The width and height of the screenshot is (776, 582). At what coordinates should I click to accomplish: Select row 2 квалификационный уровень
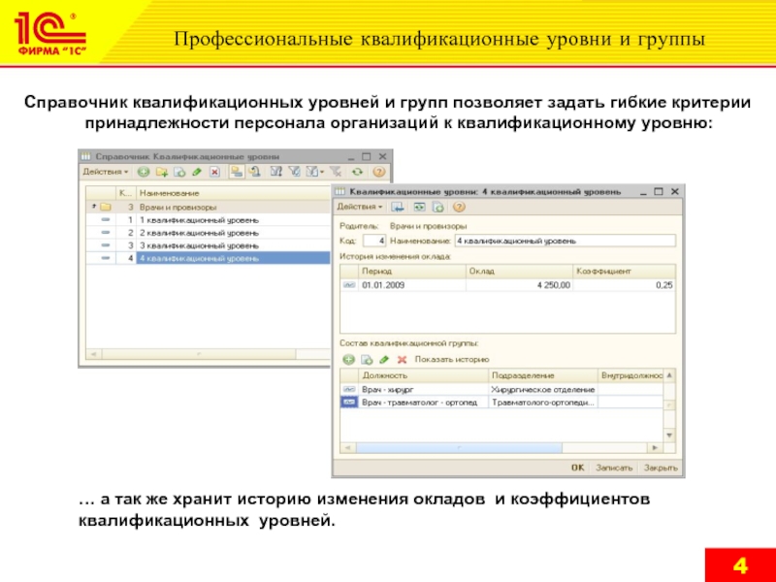(208, 233)
